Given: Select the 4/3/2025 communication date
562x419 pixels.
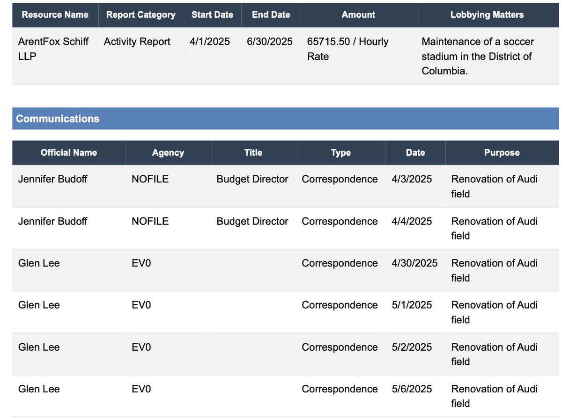Looking at the screenshot, I should (x=412, y=179).
